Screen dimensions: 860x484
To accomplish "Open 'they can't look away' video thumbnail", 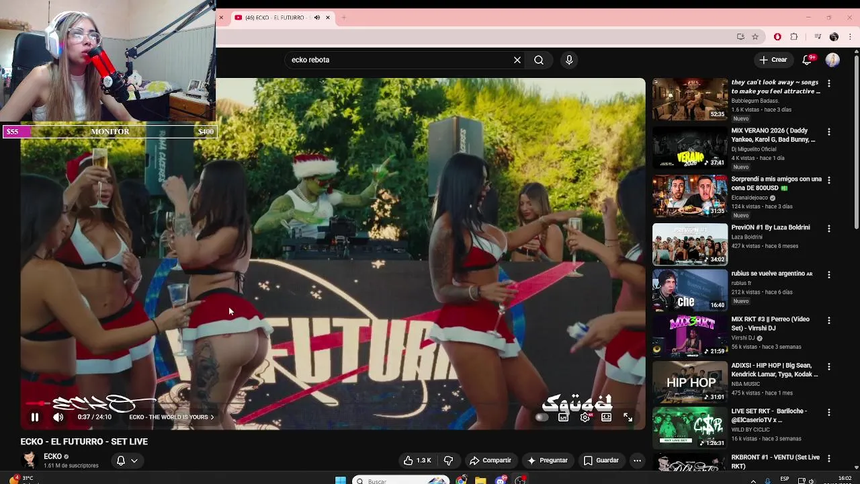I will [x=690, y=99].
